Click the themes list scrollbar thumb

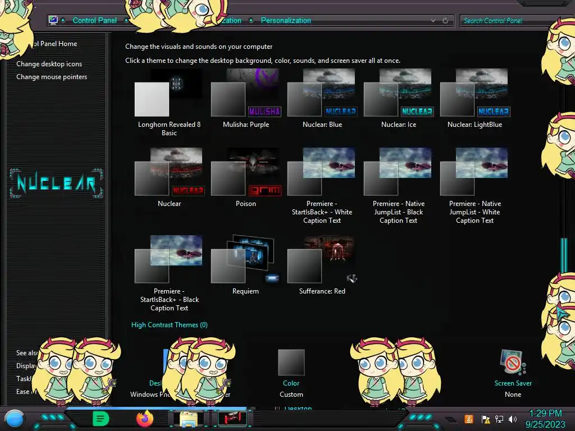(x=564, y=255)
